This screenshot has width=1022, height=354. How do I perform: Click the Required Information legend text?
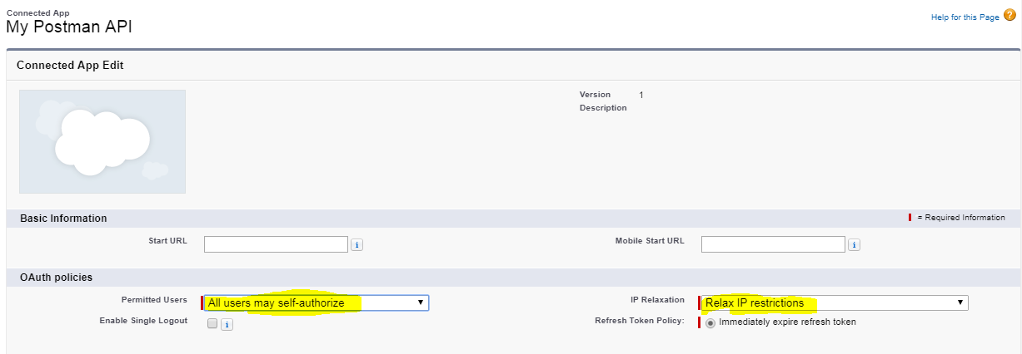click(960, 218)
